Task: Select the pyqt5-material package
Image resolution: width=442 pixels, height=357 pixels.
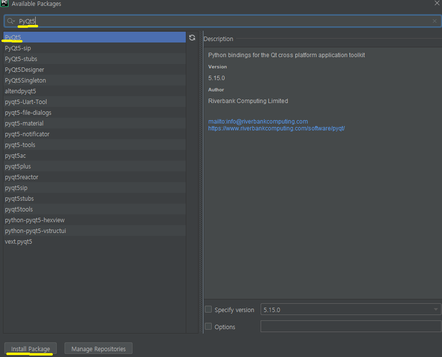Action: 94,124
